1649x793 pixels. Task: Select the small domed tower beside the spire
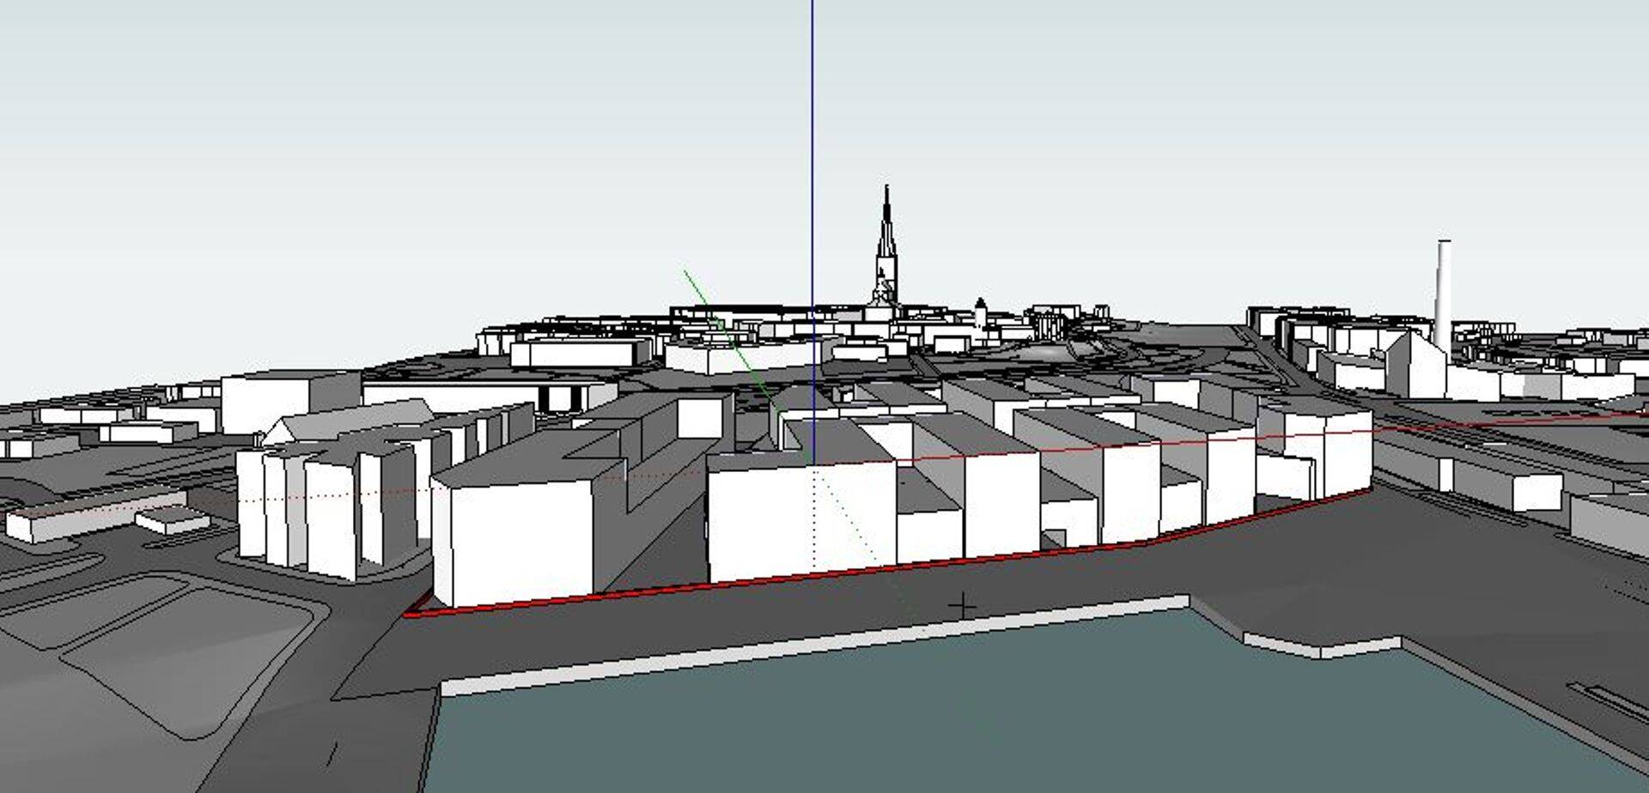pyautogui.click(x=980, y=312)
